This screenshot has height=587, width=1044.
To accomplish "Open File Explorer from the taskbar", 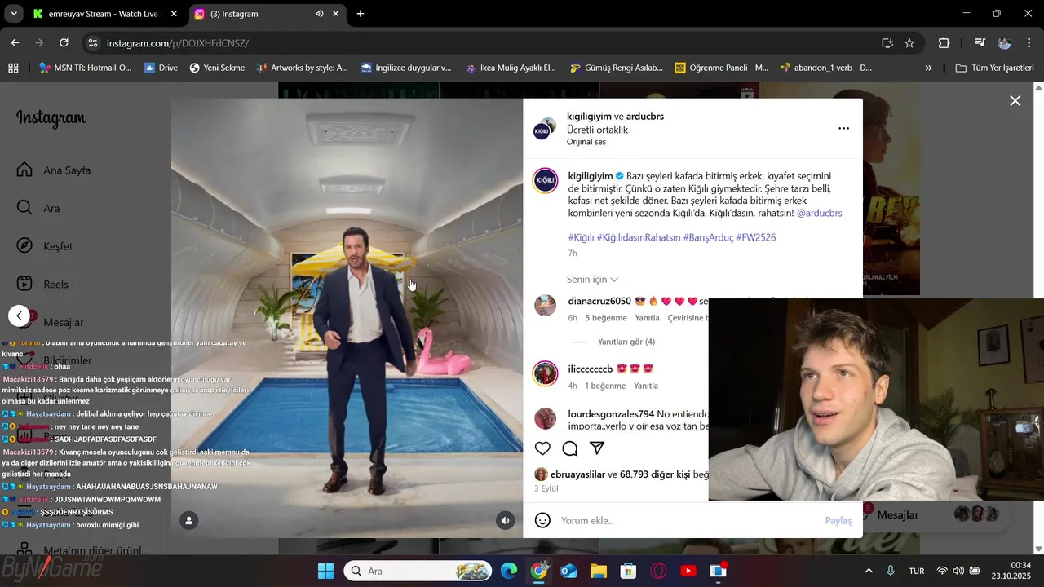I will tap(599, 571).
